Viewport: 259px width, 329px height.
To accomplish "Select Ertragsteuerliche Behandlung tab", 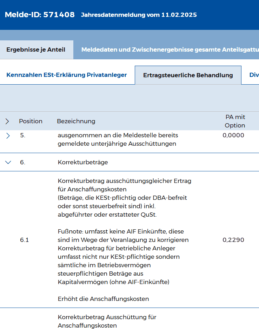I will 188,75.
